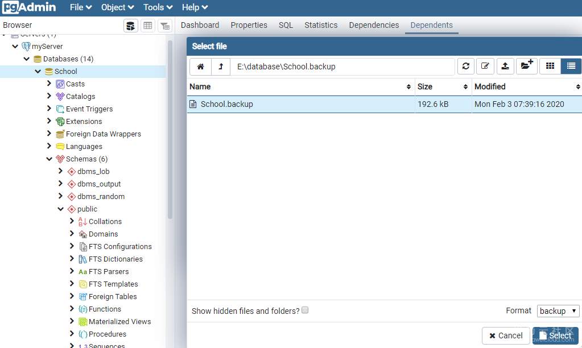Select the FTS Dictionaries node

[x=115, y=259]
